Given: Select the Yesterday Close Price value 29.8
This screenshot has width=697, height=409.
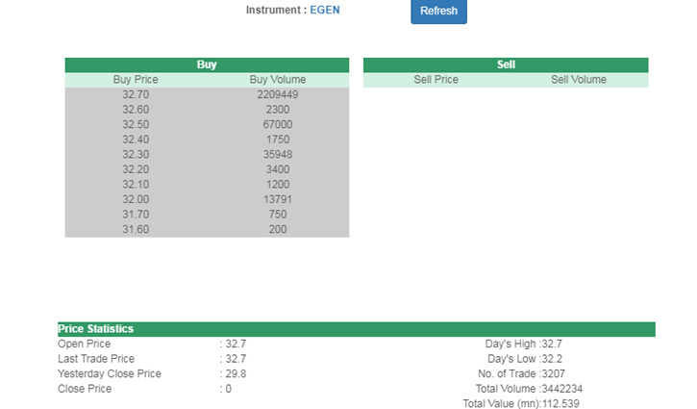Looking at the screenshot, I should click(x=236, y=373).
